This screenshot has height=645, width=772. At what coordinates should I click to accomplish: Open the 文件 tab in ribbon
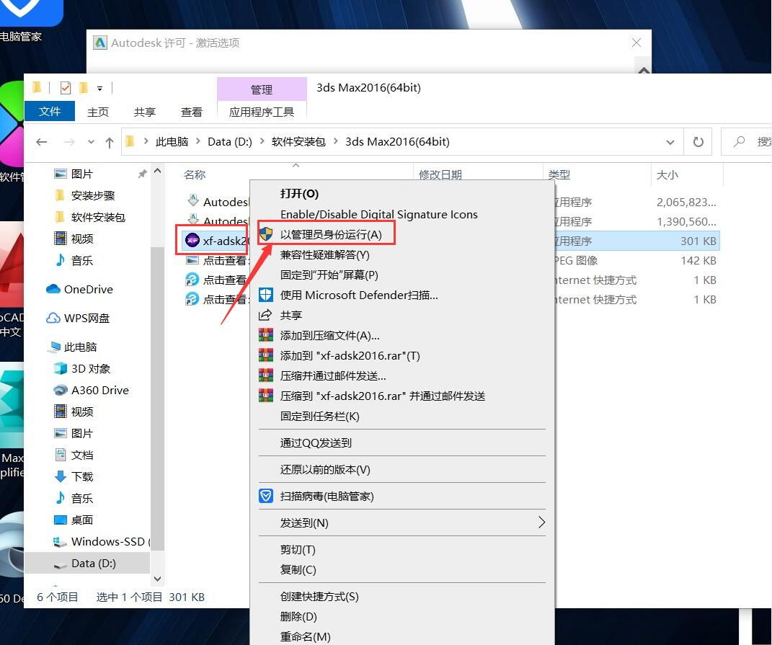coord(50,112)
